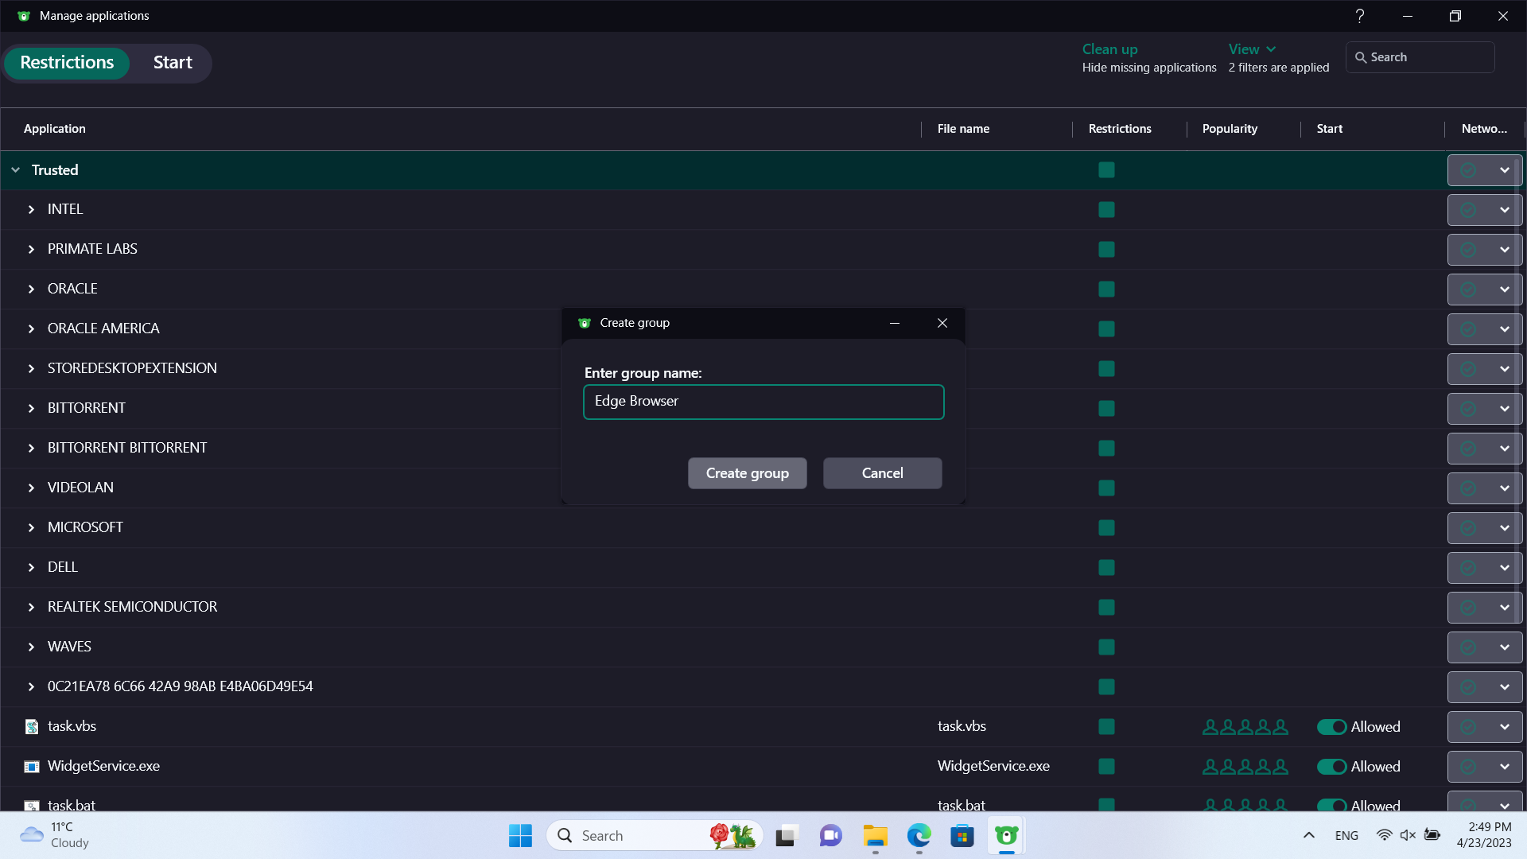Viewport: 1527px width, 859px height.
Task: Open Microsoft Edge from the taskbar
Action: coord(919,835)
